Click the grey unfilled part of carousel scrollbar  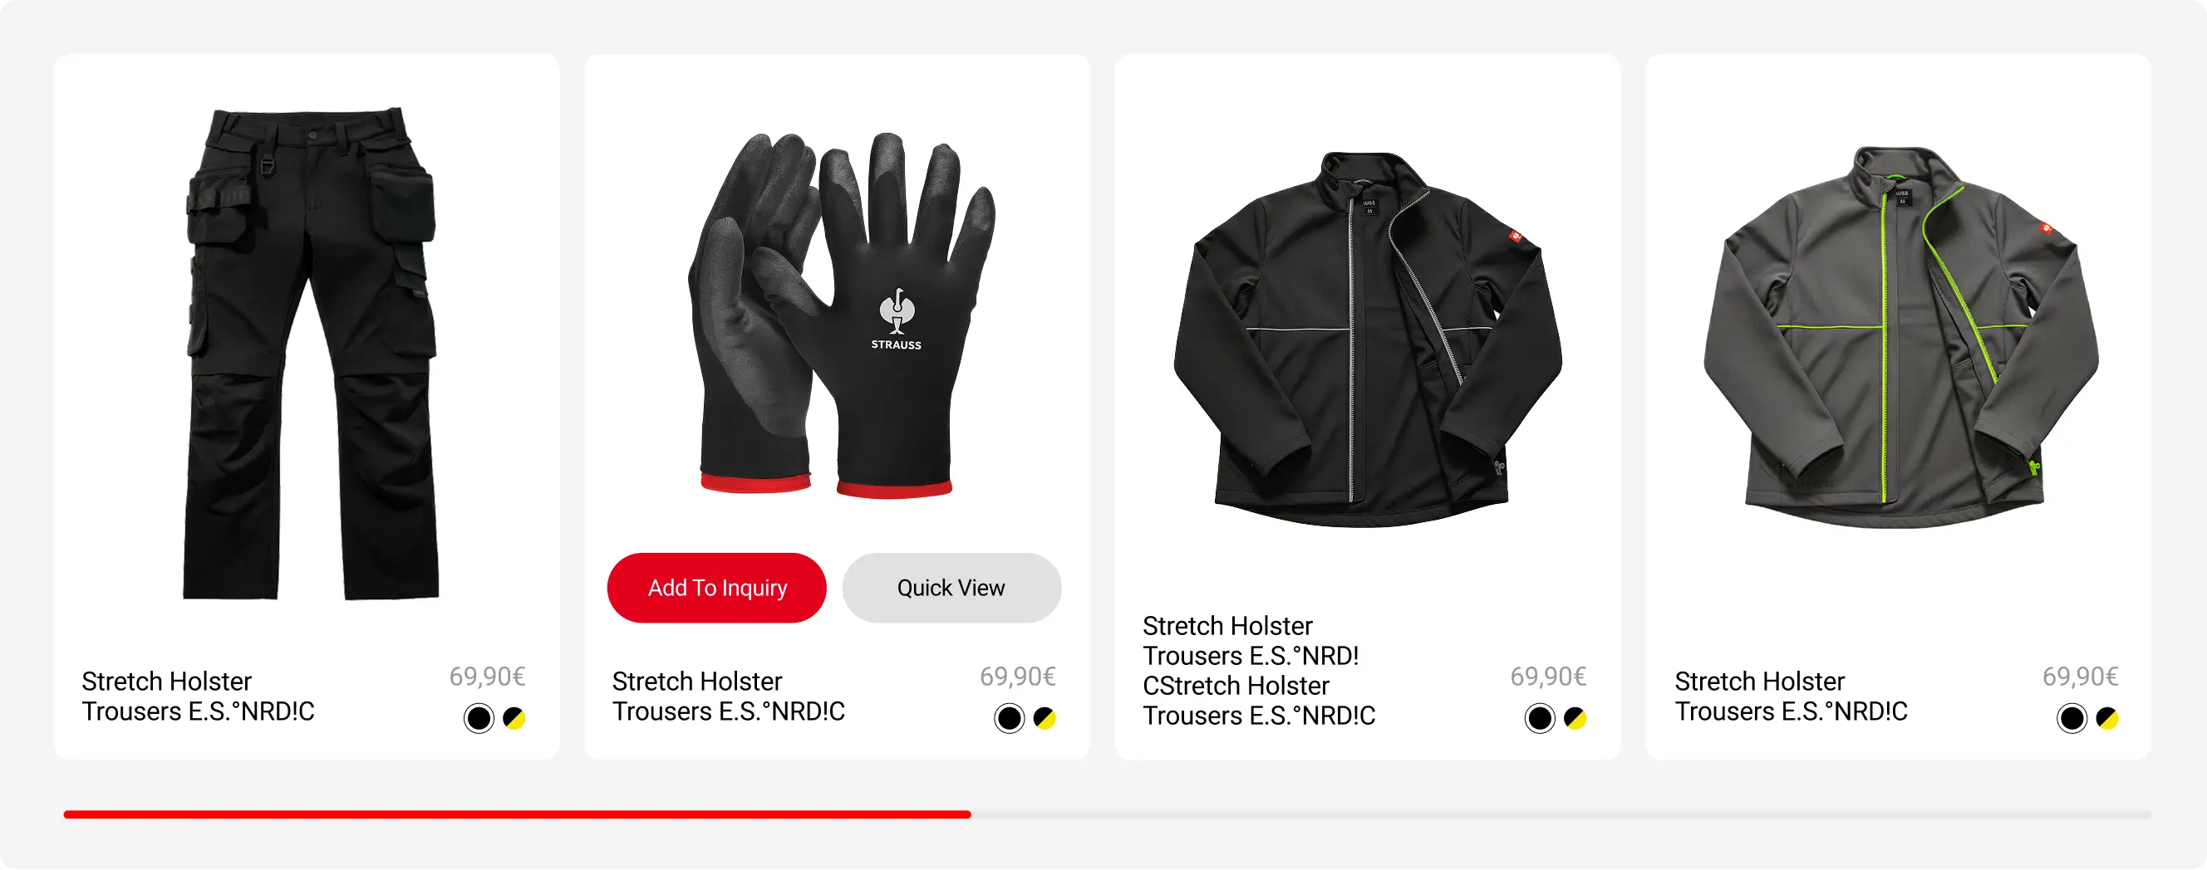coord(1561,814)
